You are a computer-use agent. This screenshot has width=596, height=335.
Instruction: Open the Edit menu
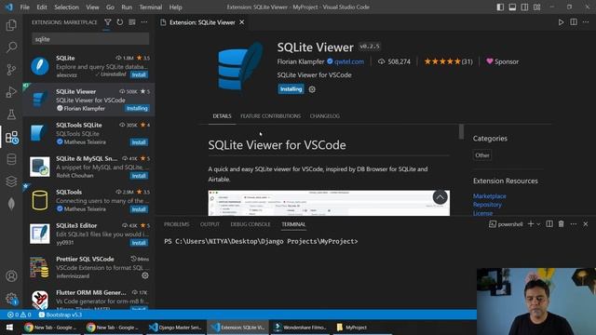click(x=42, y=7)
